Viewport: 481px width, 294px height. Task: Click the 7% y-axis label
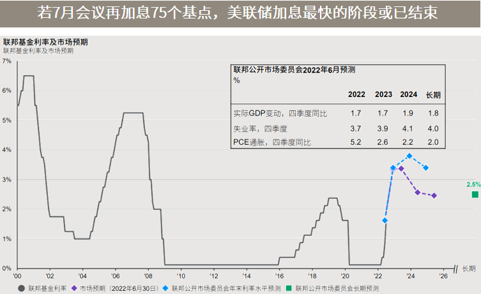pos(7,61)
